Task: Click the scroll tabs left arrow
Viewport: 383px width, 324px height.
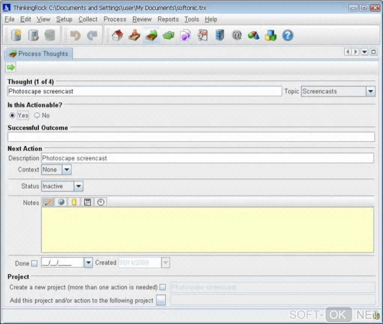Action: pyautogui.click(x=348, y=52)
